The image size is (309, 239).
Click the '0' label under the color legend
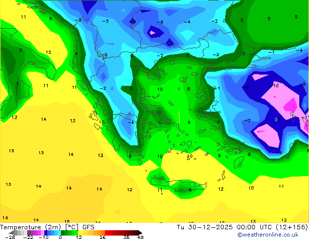pos(61,237)
